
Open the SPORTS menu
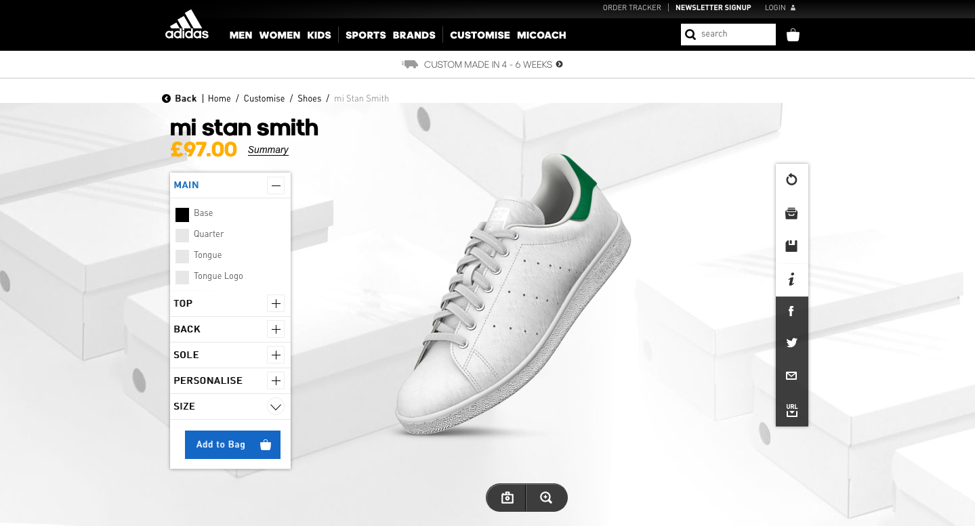pos(366,35)
